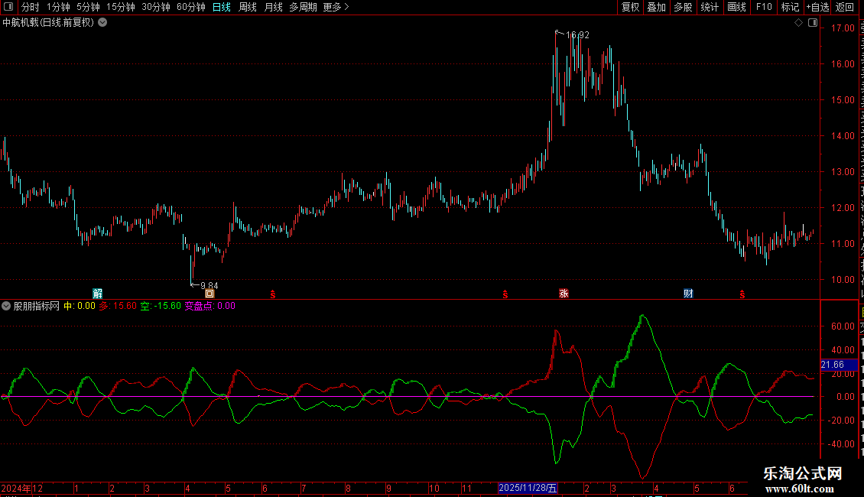Switch to 周线 weekly chart
Viewport: 864px width, 497px height.
click(x=248, y=7)
